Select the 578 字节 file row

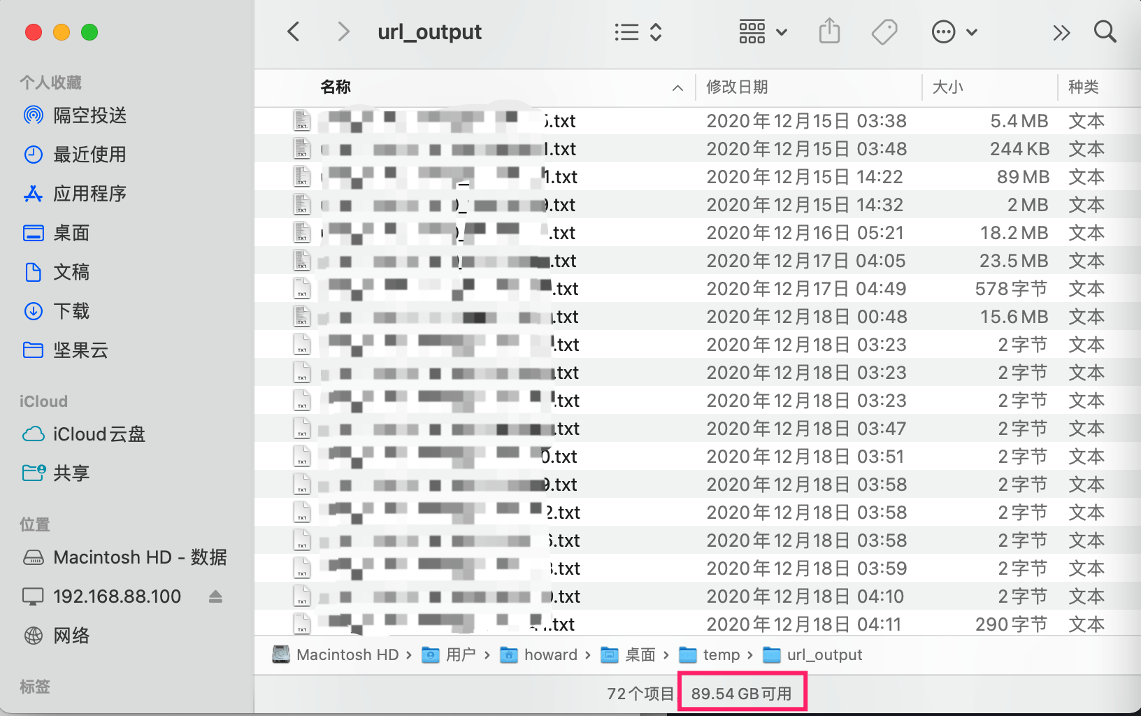pyautogui.click(x=698, y=289)
